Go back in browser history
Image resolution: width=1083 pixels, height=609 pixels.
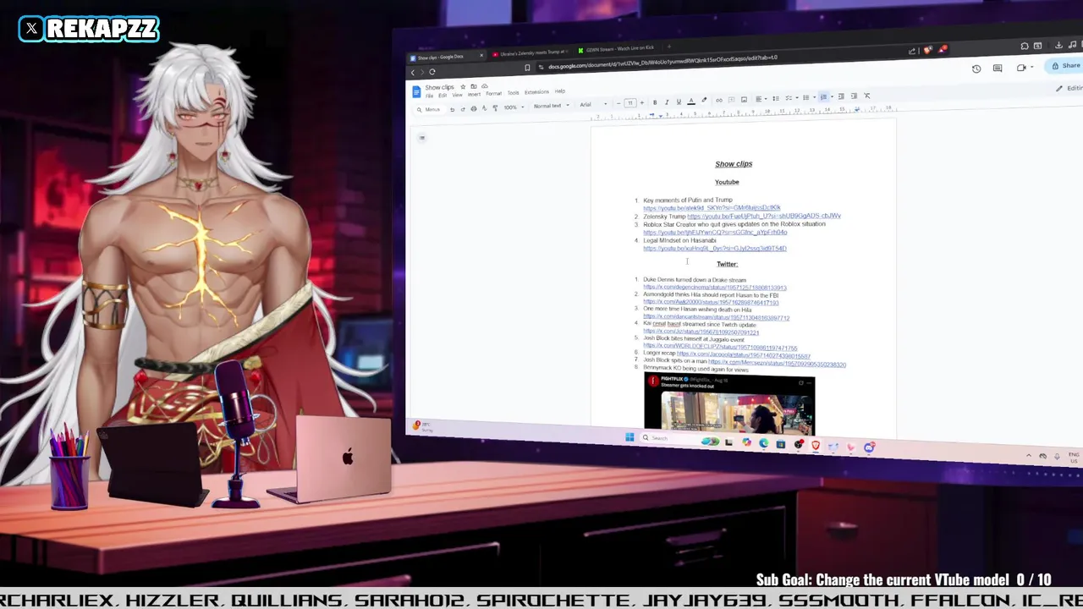pos(413,73)
